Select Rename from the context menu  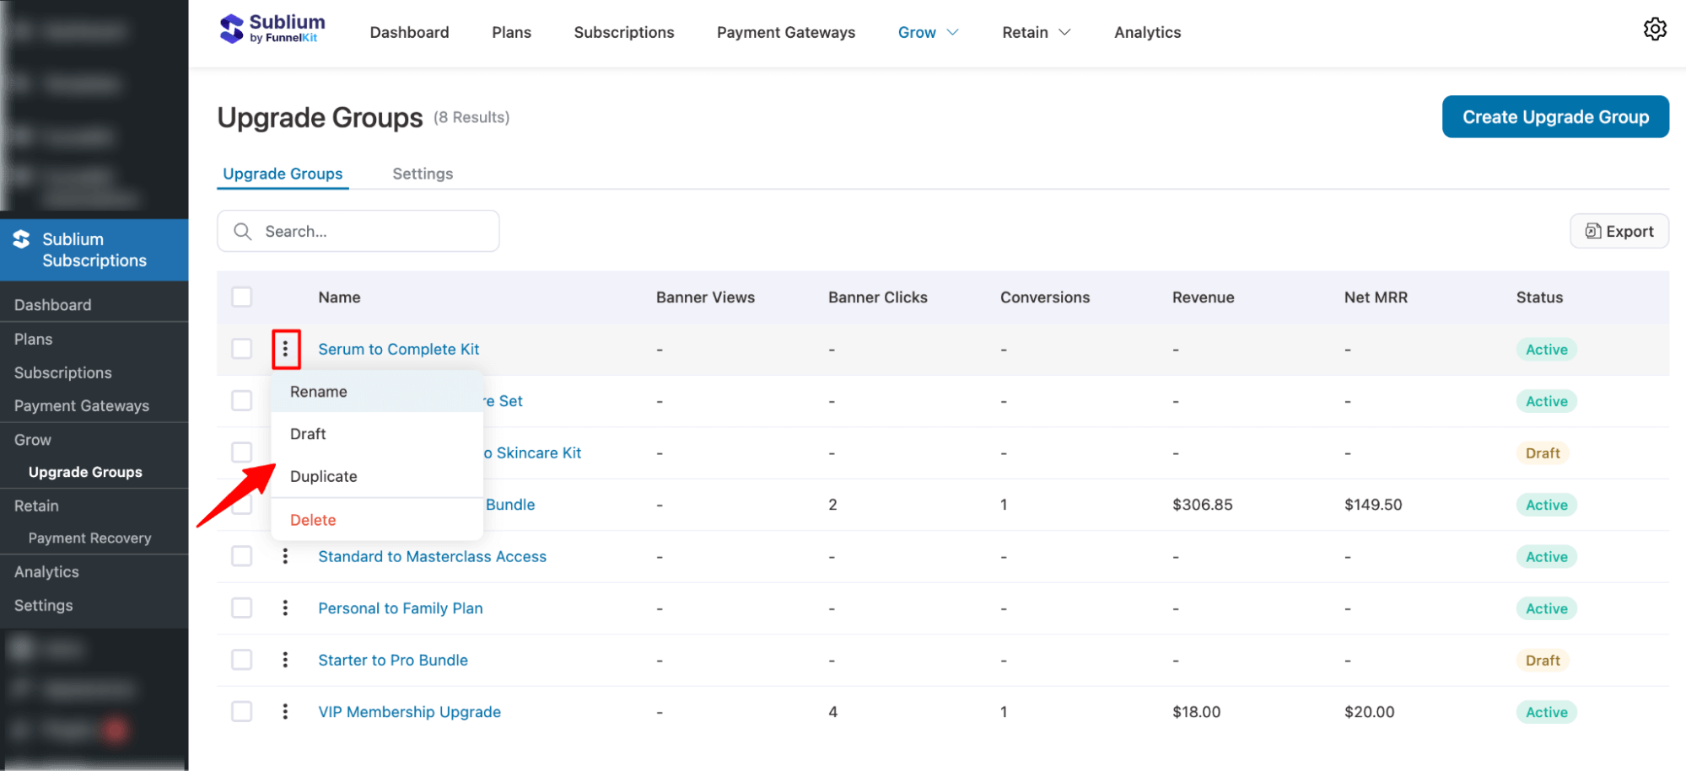[318, 391]
